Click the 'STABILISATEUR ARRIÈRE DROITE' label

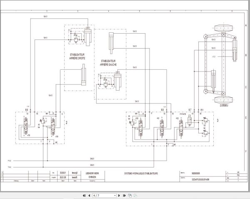[77, 57]
